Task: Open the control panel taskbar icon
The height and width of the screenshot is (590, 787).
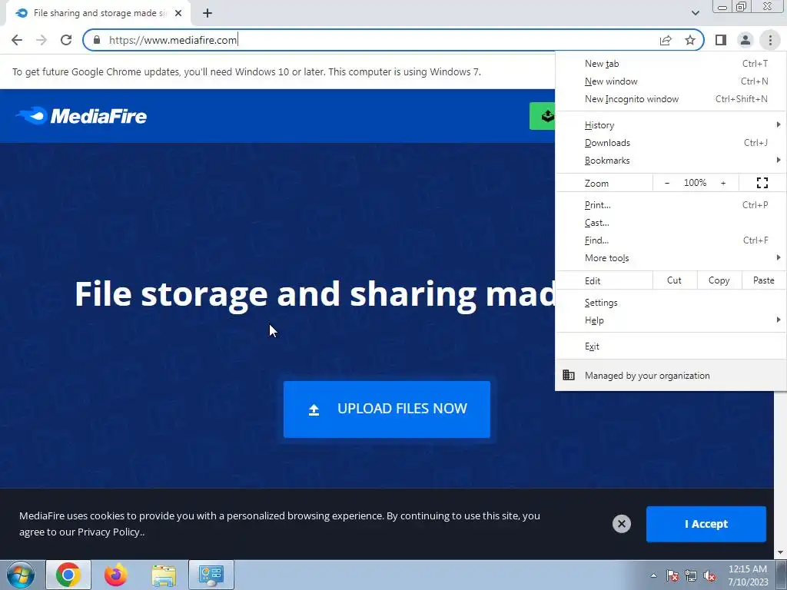Action: click(x=211, y=575)
